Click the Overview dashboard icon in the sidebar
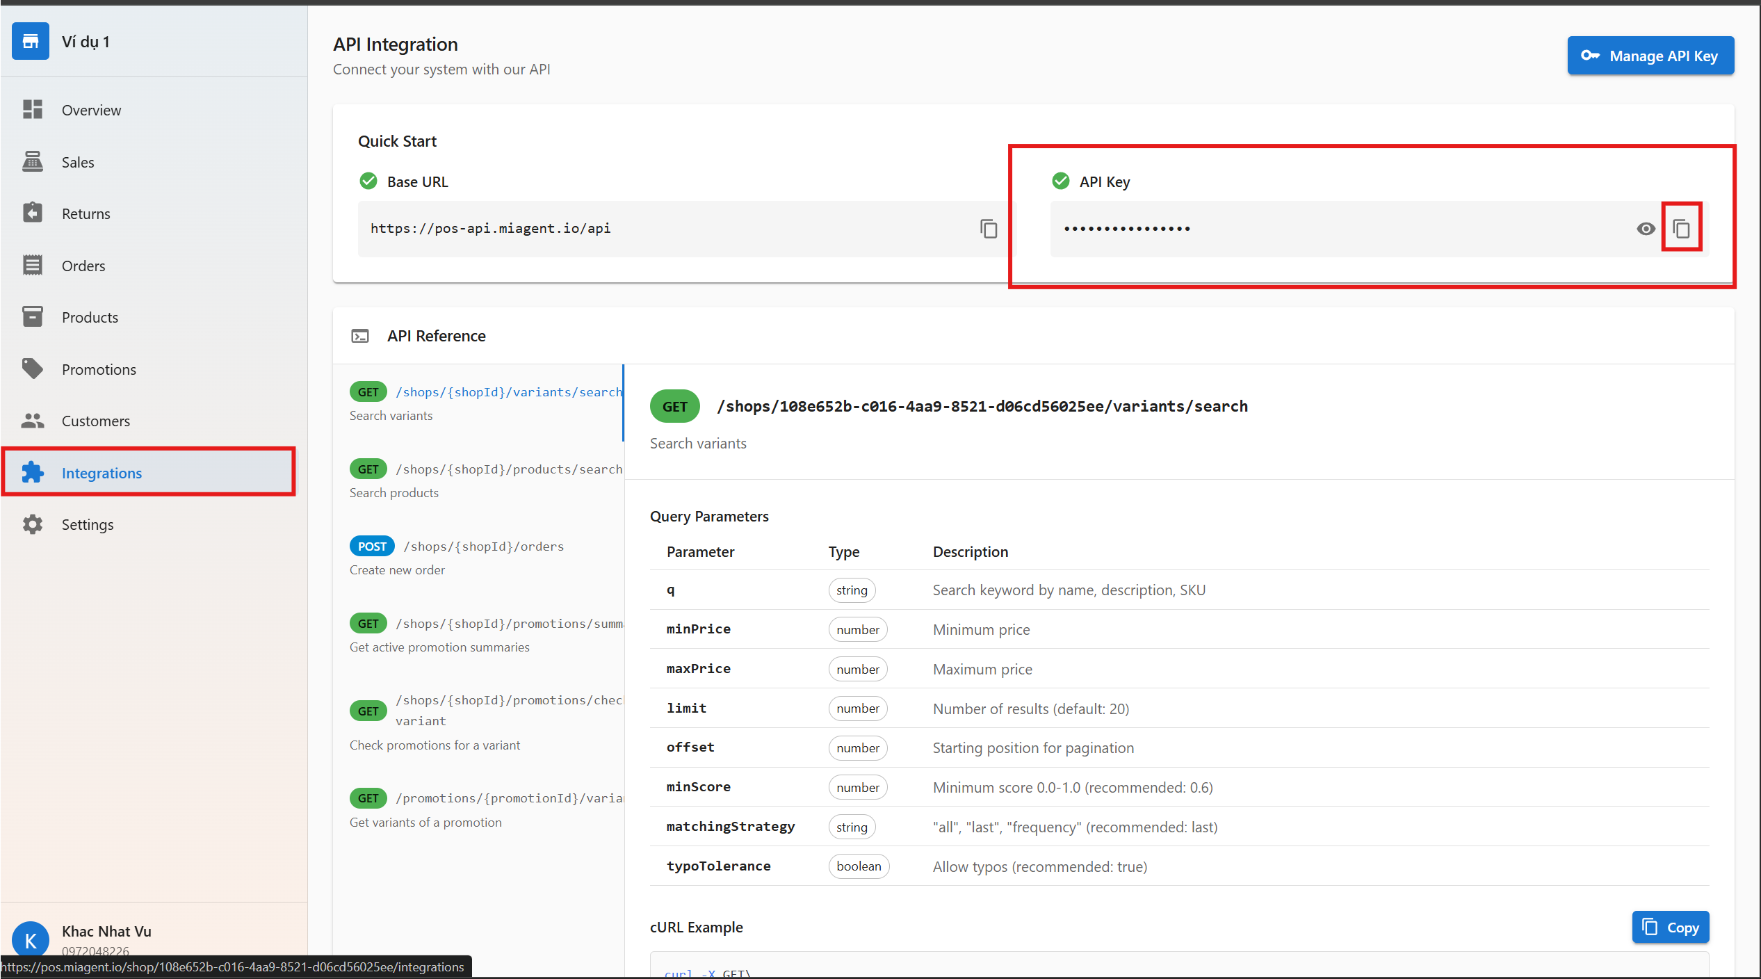This screenshot has width=1761, height=979. 32,110
